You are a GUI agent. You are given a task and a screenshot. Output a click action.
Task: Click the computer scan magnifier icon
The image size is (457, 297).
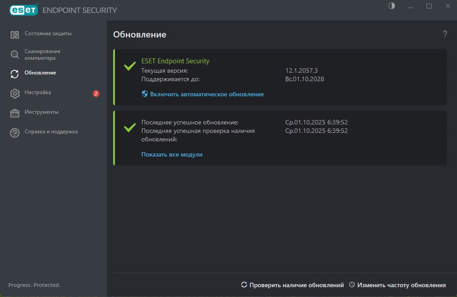click(x=15, y=54)
